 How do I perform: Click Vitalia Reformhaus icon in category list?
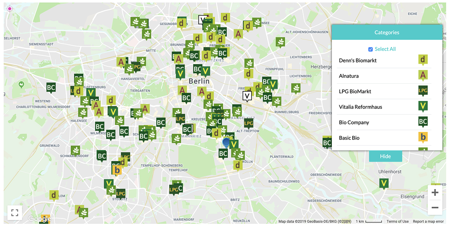click(423, 107)
